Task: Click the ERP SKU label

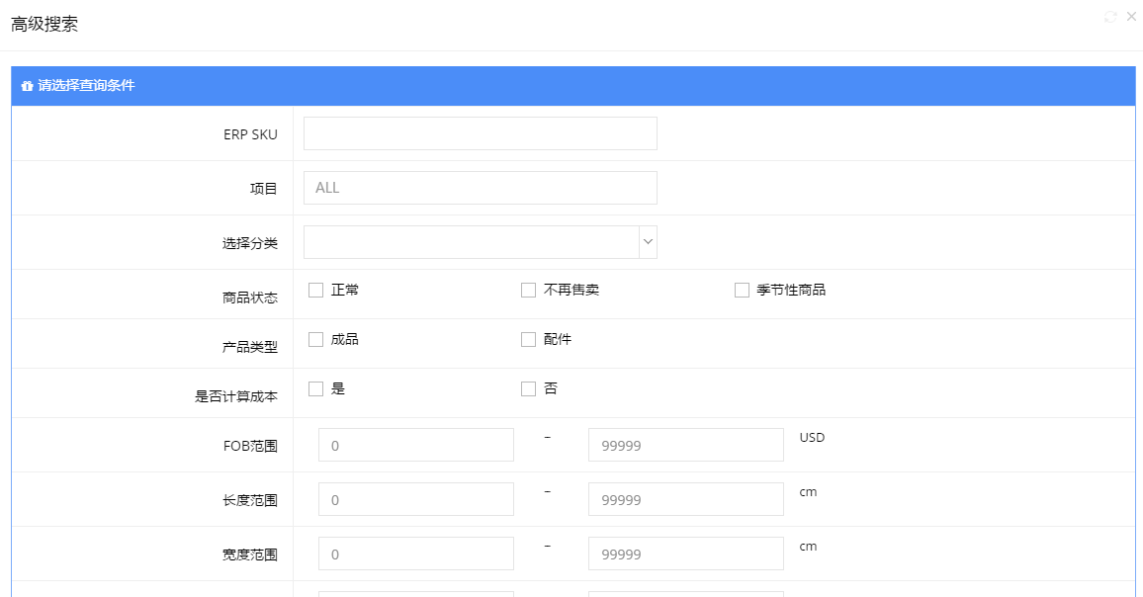Action: 250,134
